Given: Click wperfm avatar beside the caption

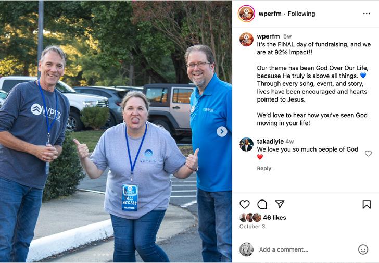Looking at the screenshot, I should click(x=246, y=40).
